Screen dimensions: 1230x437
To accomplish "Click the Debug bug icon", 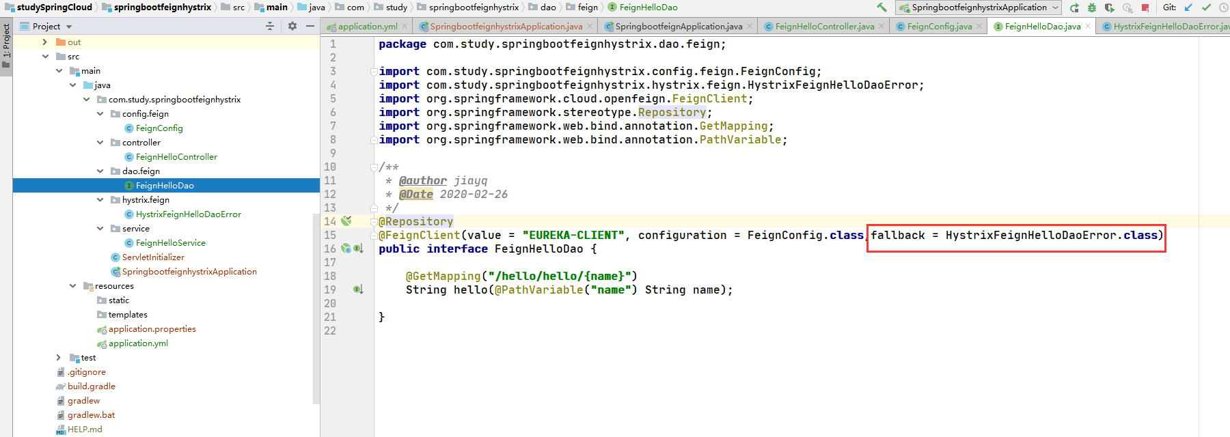I will 1091,8.
